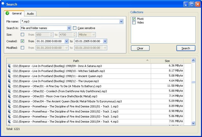Open the File name history dropdown

(121, 21)
